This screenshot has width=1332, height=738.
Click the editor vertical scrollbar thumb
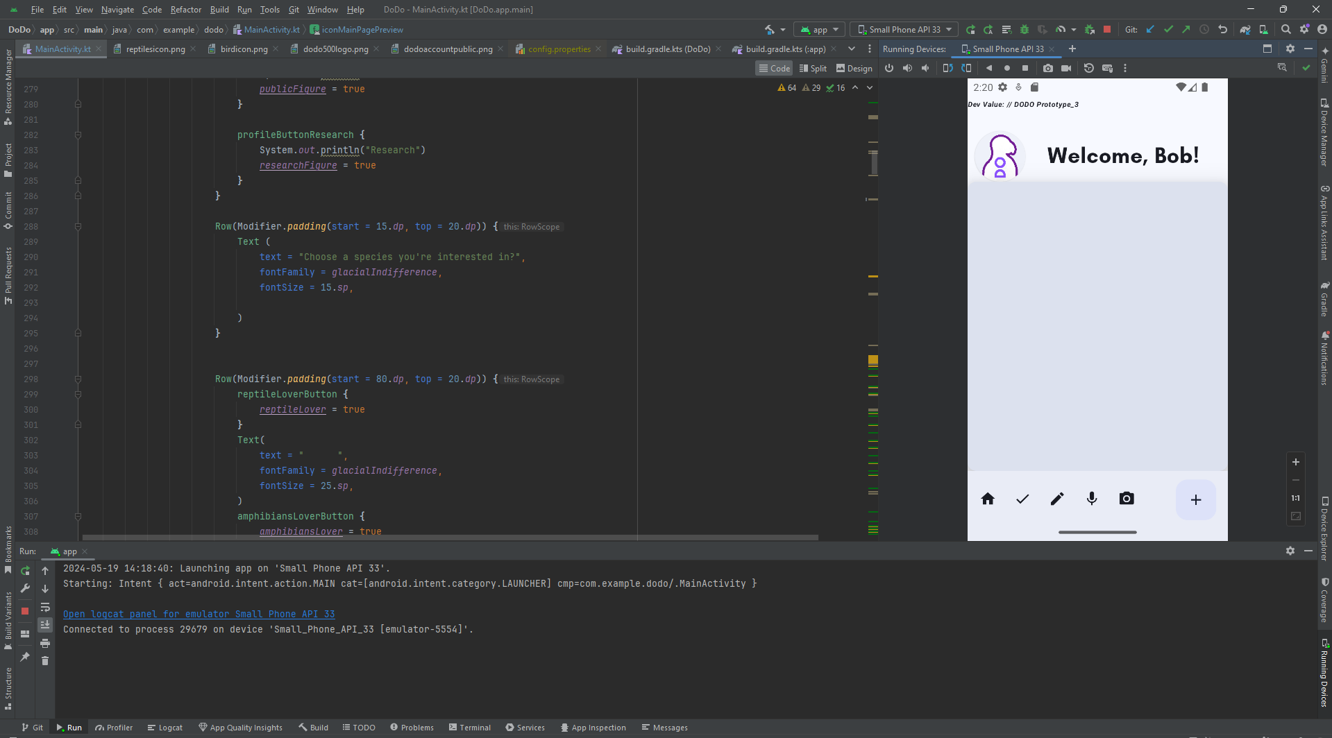pyautogui.click(x=873, y=162)
